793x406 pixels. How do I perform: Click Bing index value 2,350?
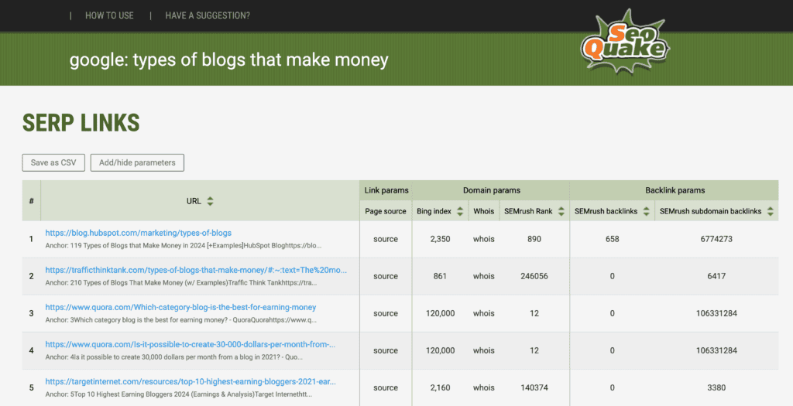coord(439,239)
